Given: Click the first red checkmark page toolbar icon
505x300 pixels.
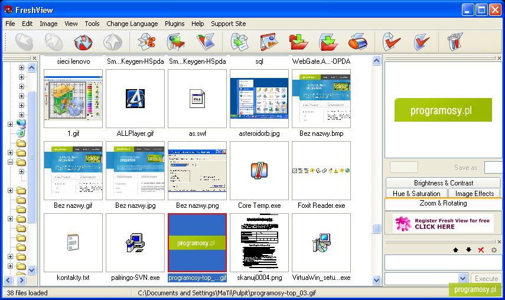Looking at the screenshot, I should [x=392, y=42].
